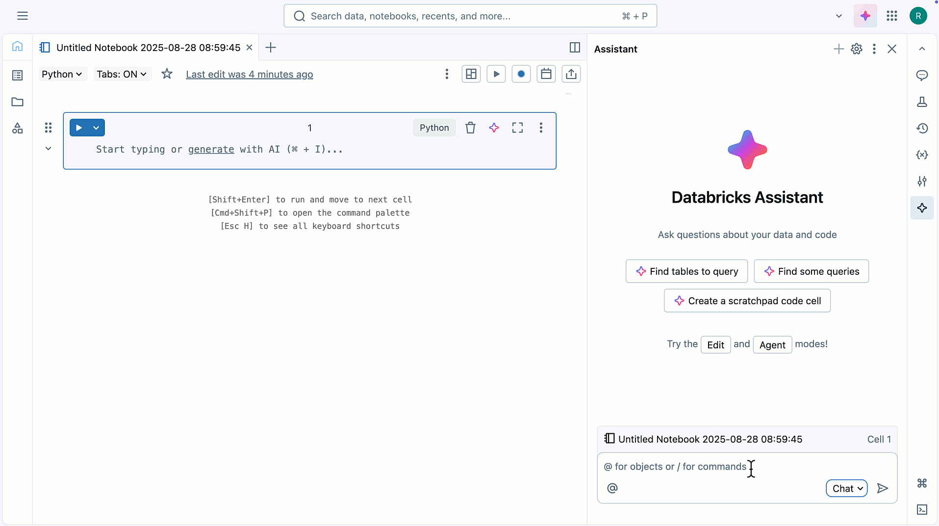
Task: Toggle the side-by-side panel layout icon
Action: [575, 48]
